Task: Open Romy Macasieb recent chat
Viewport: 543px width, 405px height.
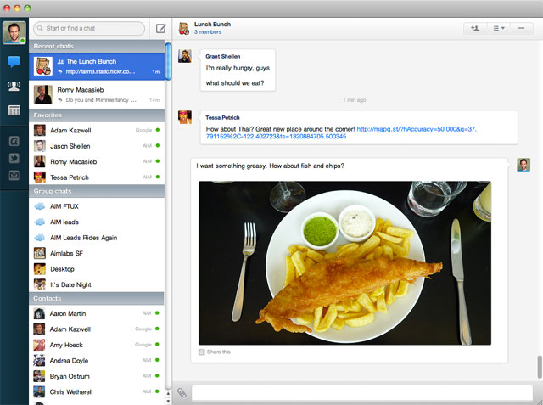Action: click(x=98, y=93)
